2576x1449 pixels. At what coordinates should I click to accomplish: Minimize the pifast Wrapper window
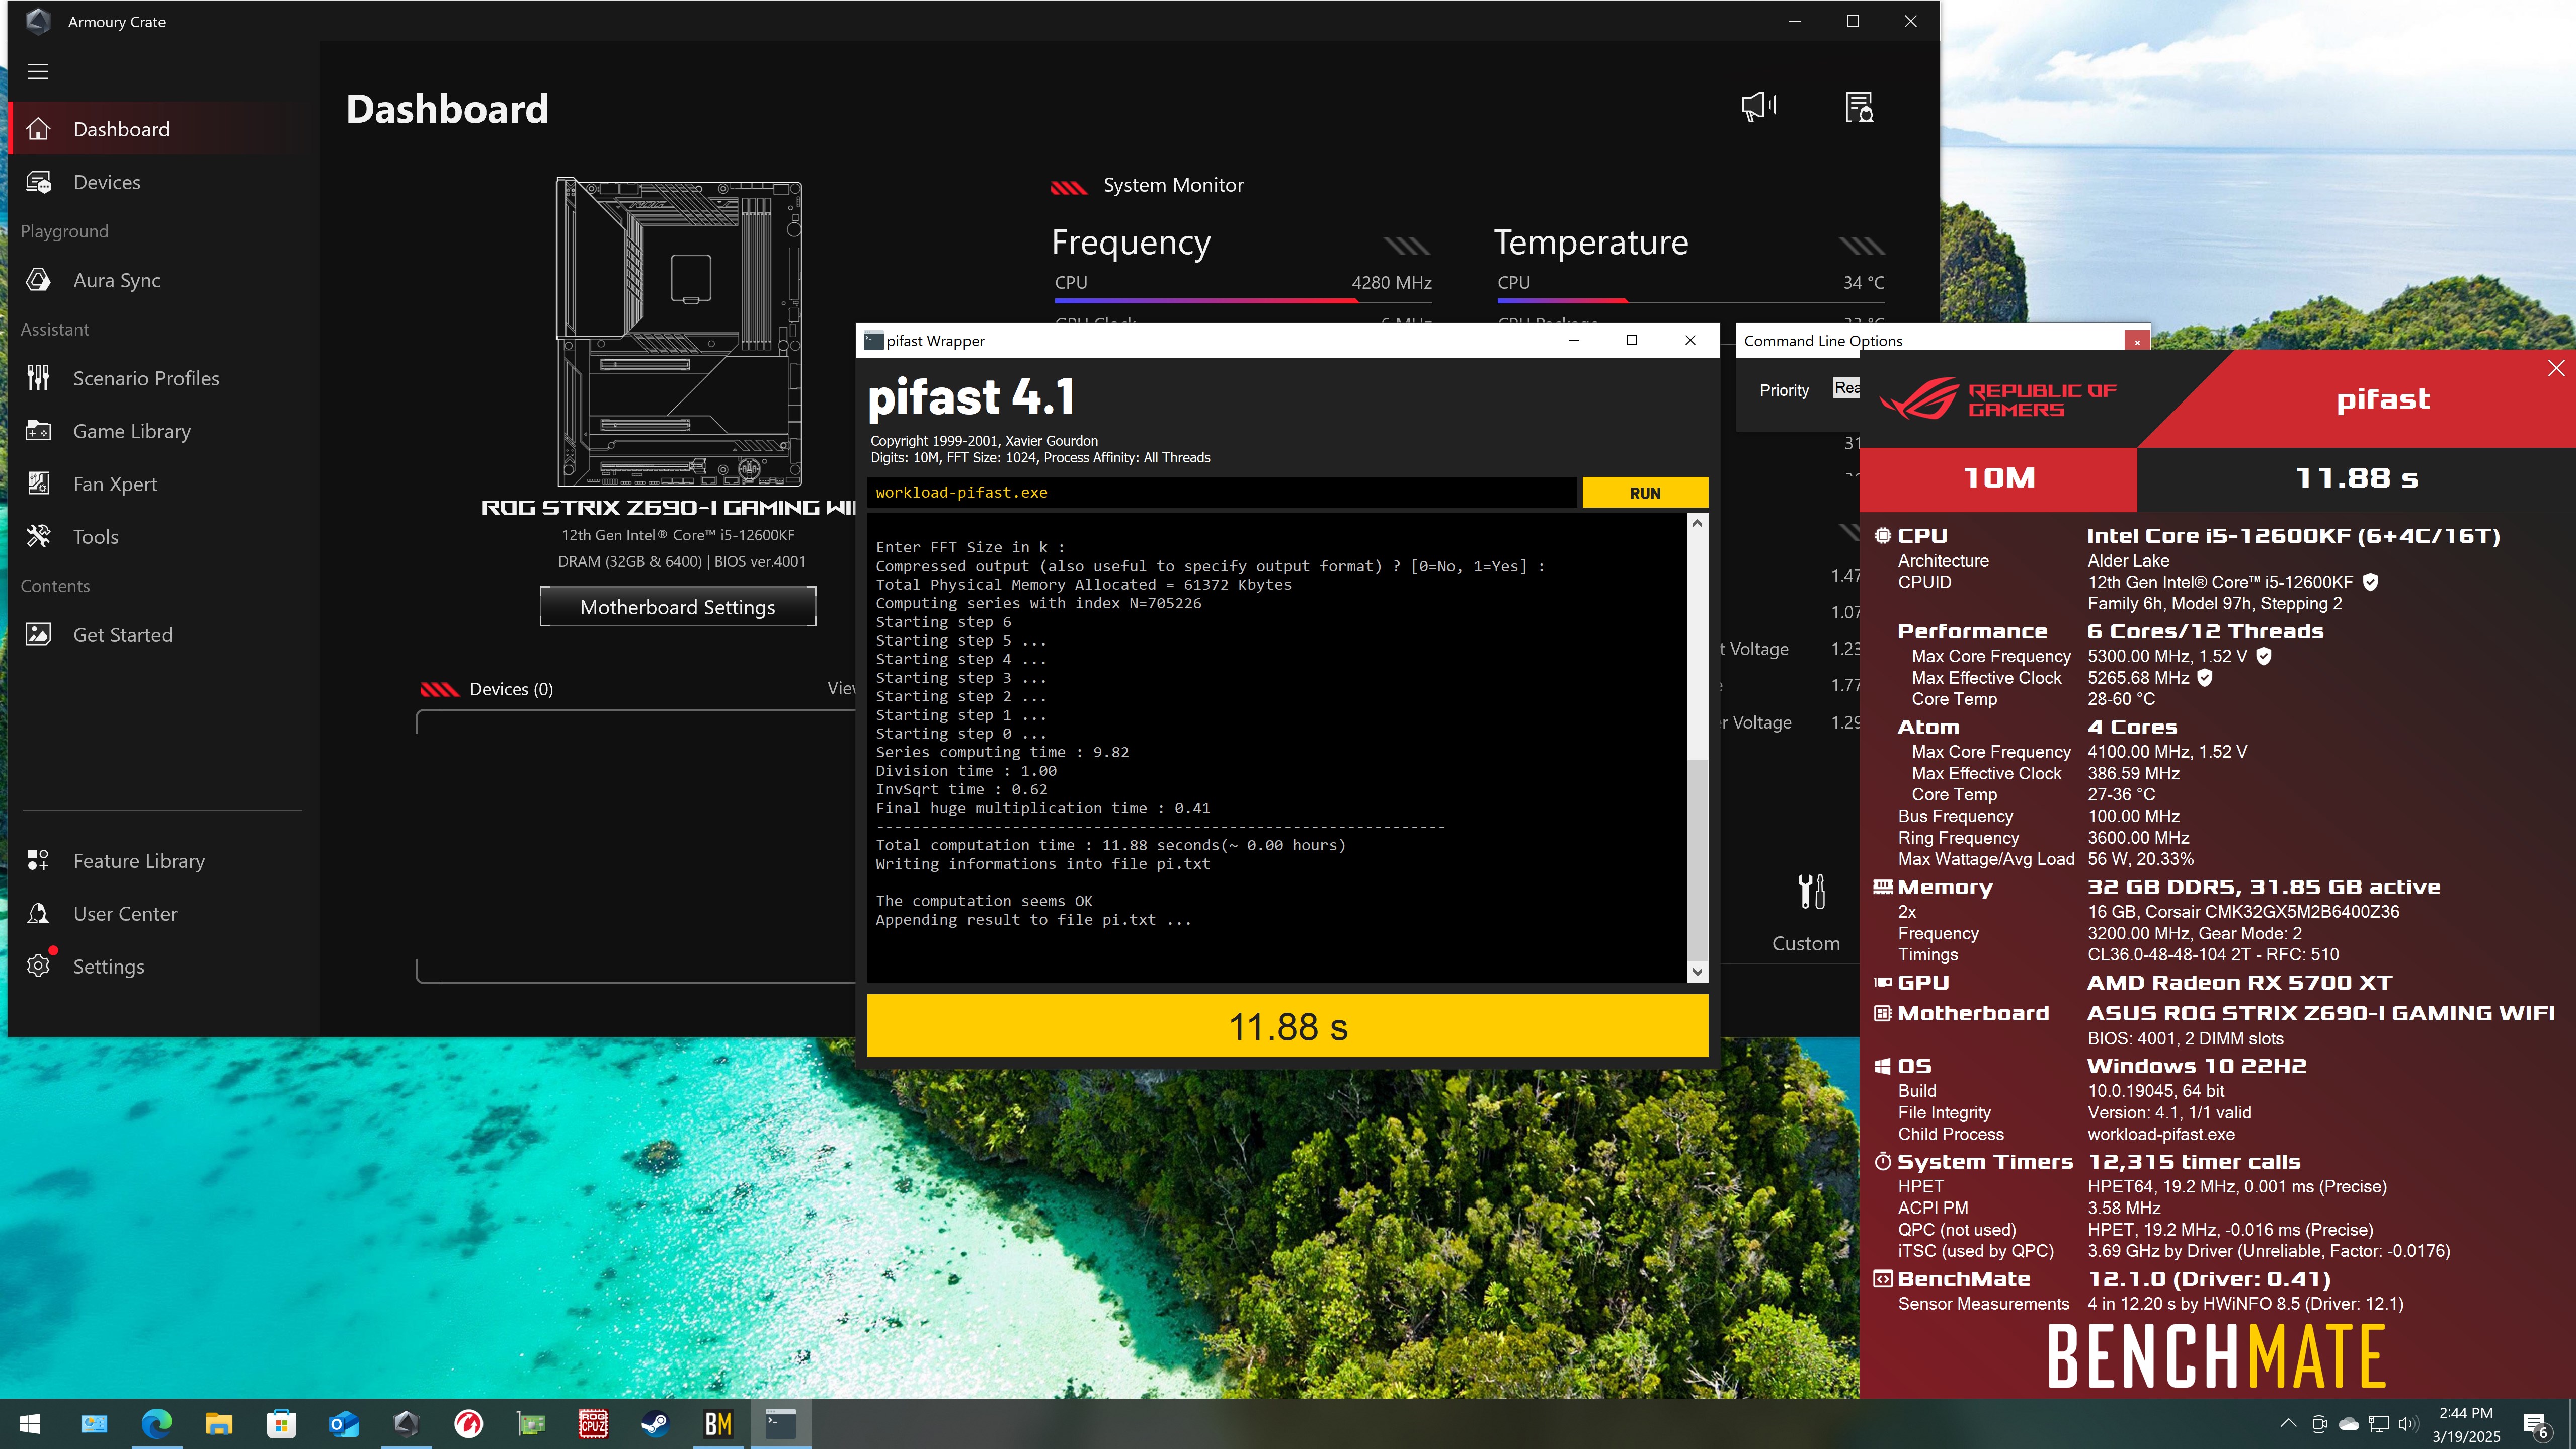1573,341
